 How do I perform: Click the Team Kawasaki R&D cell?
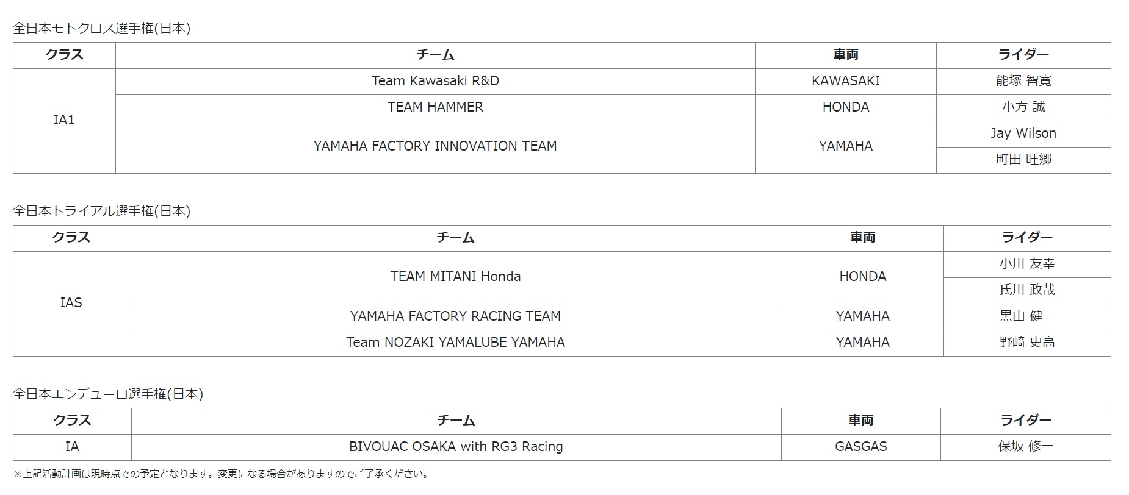tap(435, 81)
